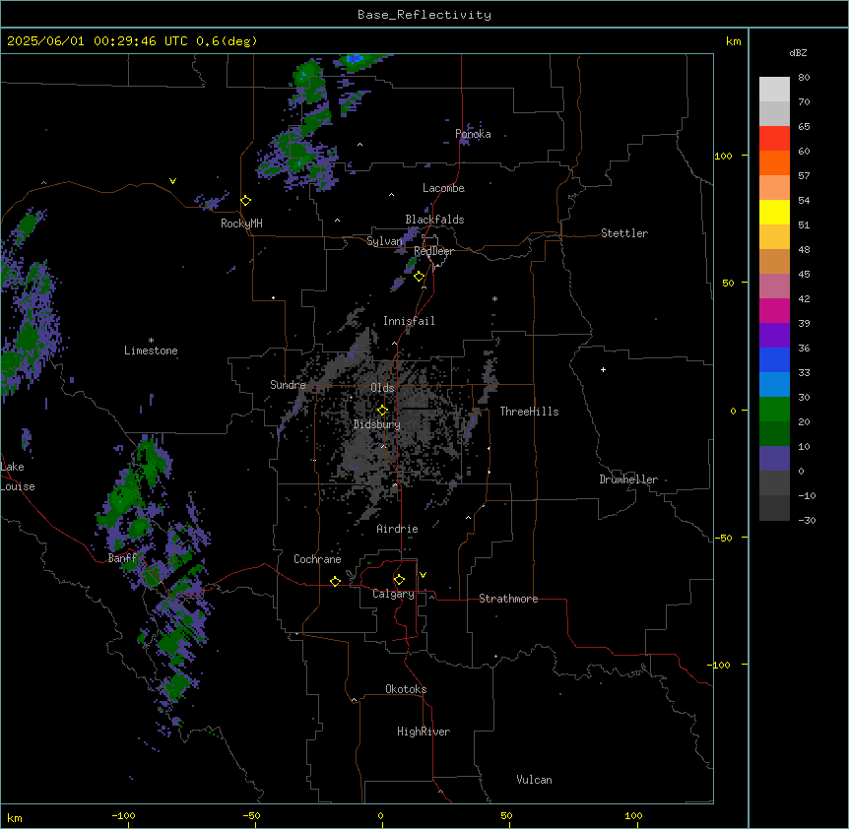Select the light gray 80-70 dBZ legend swatch
The image size is (849, 829).
pyautogui.click(x=774, y=90)
